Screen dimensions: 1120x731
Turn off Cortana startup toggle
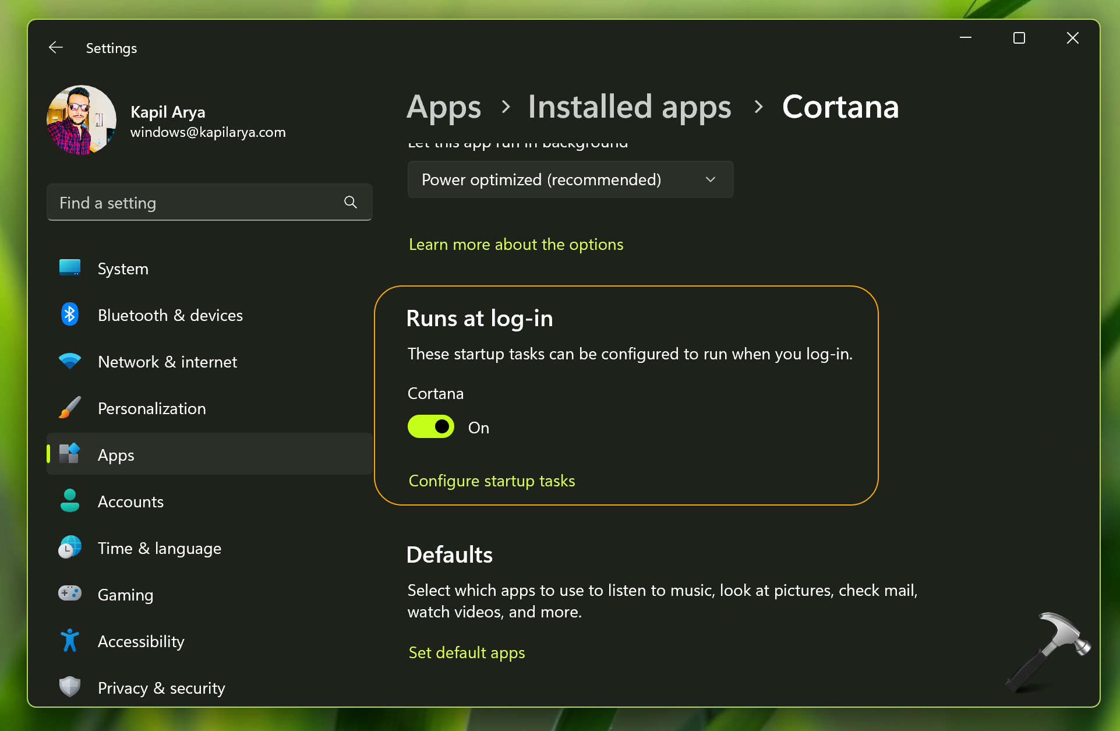pyautogui.click(x=431, y=427)
